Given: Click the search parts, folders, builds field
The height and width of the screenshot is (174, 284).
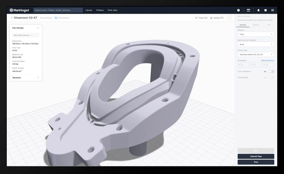Looking at the screenshot, I should click(58, 10).
